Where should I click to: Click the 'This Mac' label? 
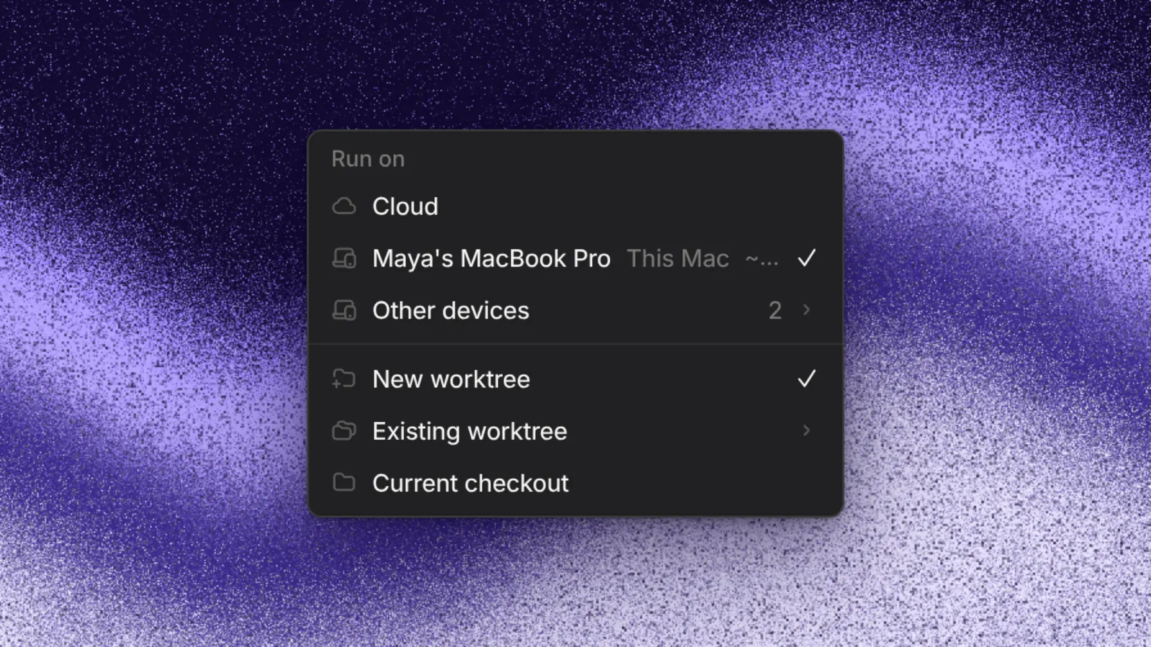pos(678,259)
